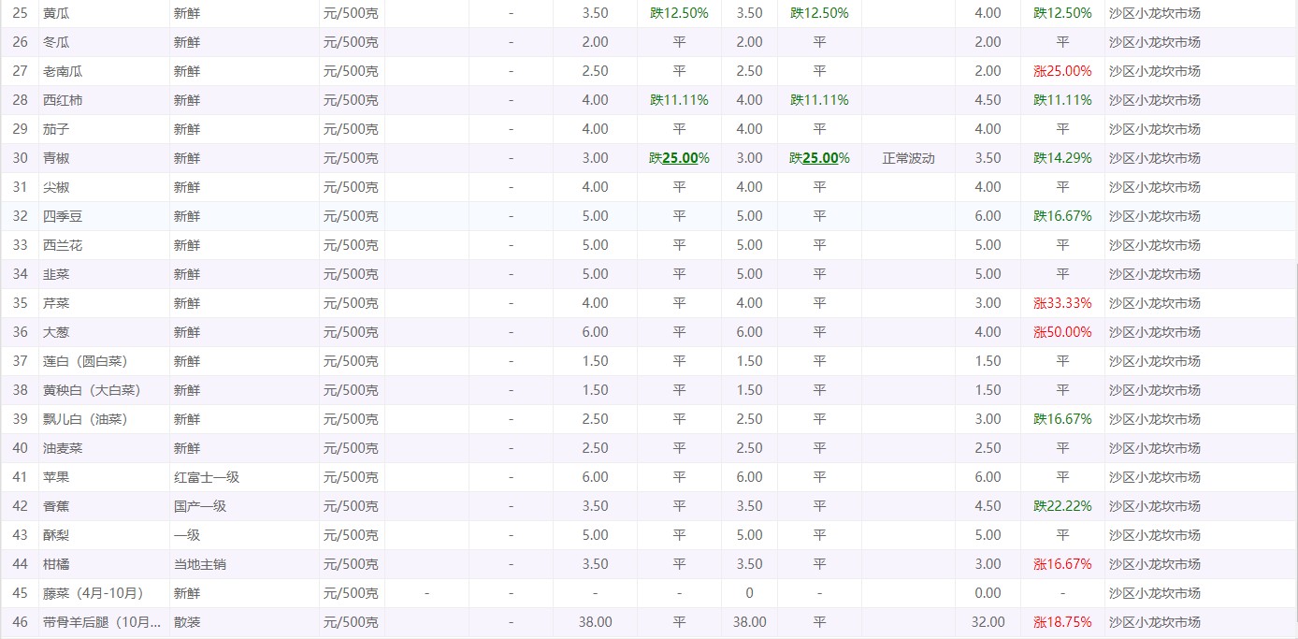Select the 当地主销 specification cell for 柑橘

(x=200, y=564)
